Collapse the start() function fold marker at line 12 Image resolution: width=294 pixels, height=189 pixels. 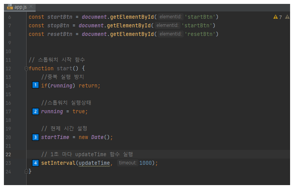[26, 69]
